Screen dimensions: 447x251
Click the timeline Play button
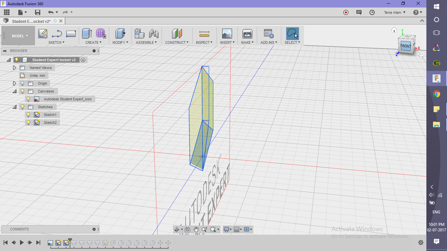(x=22, y=243)
